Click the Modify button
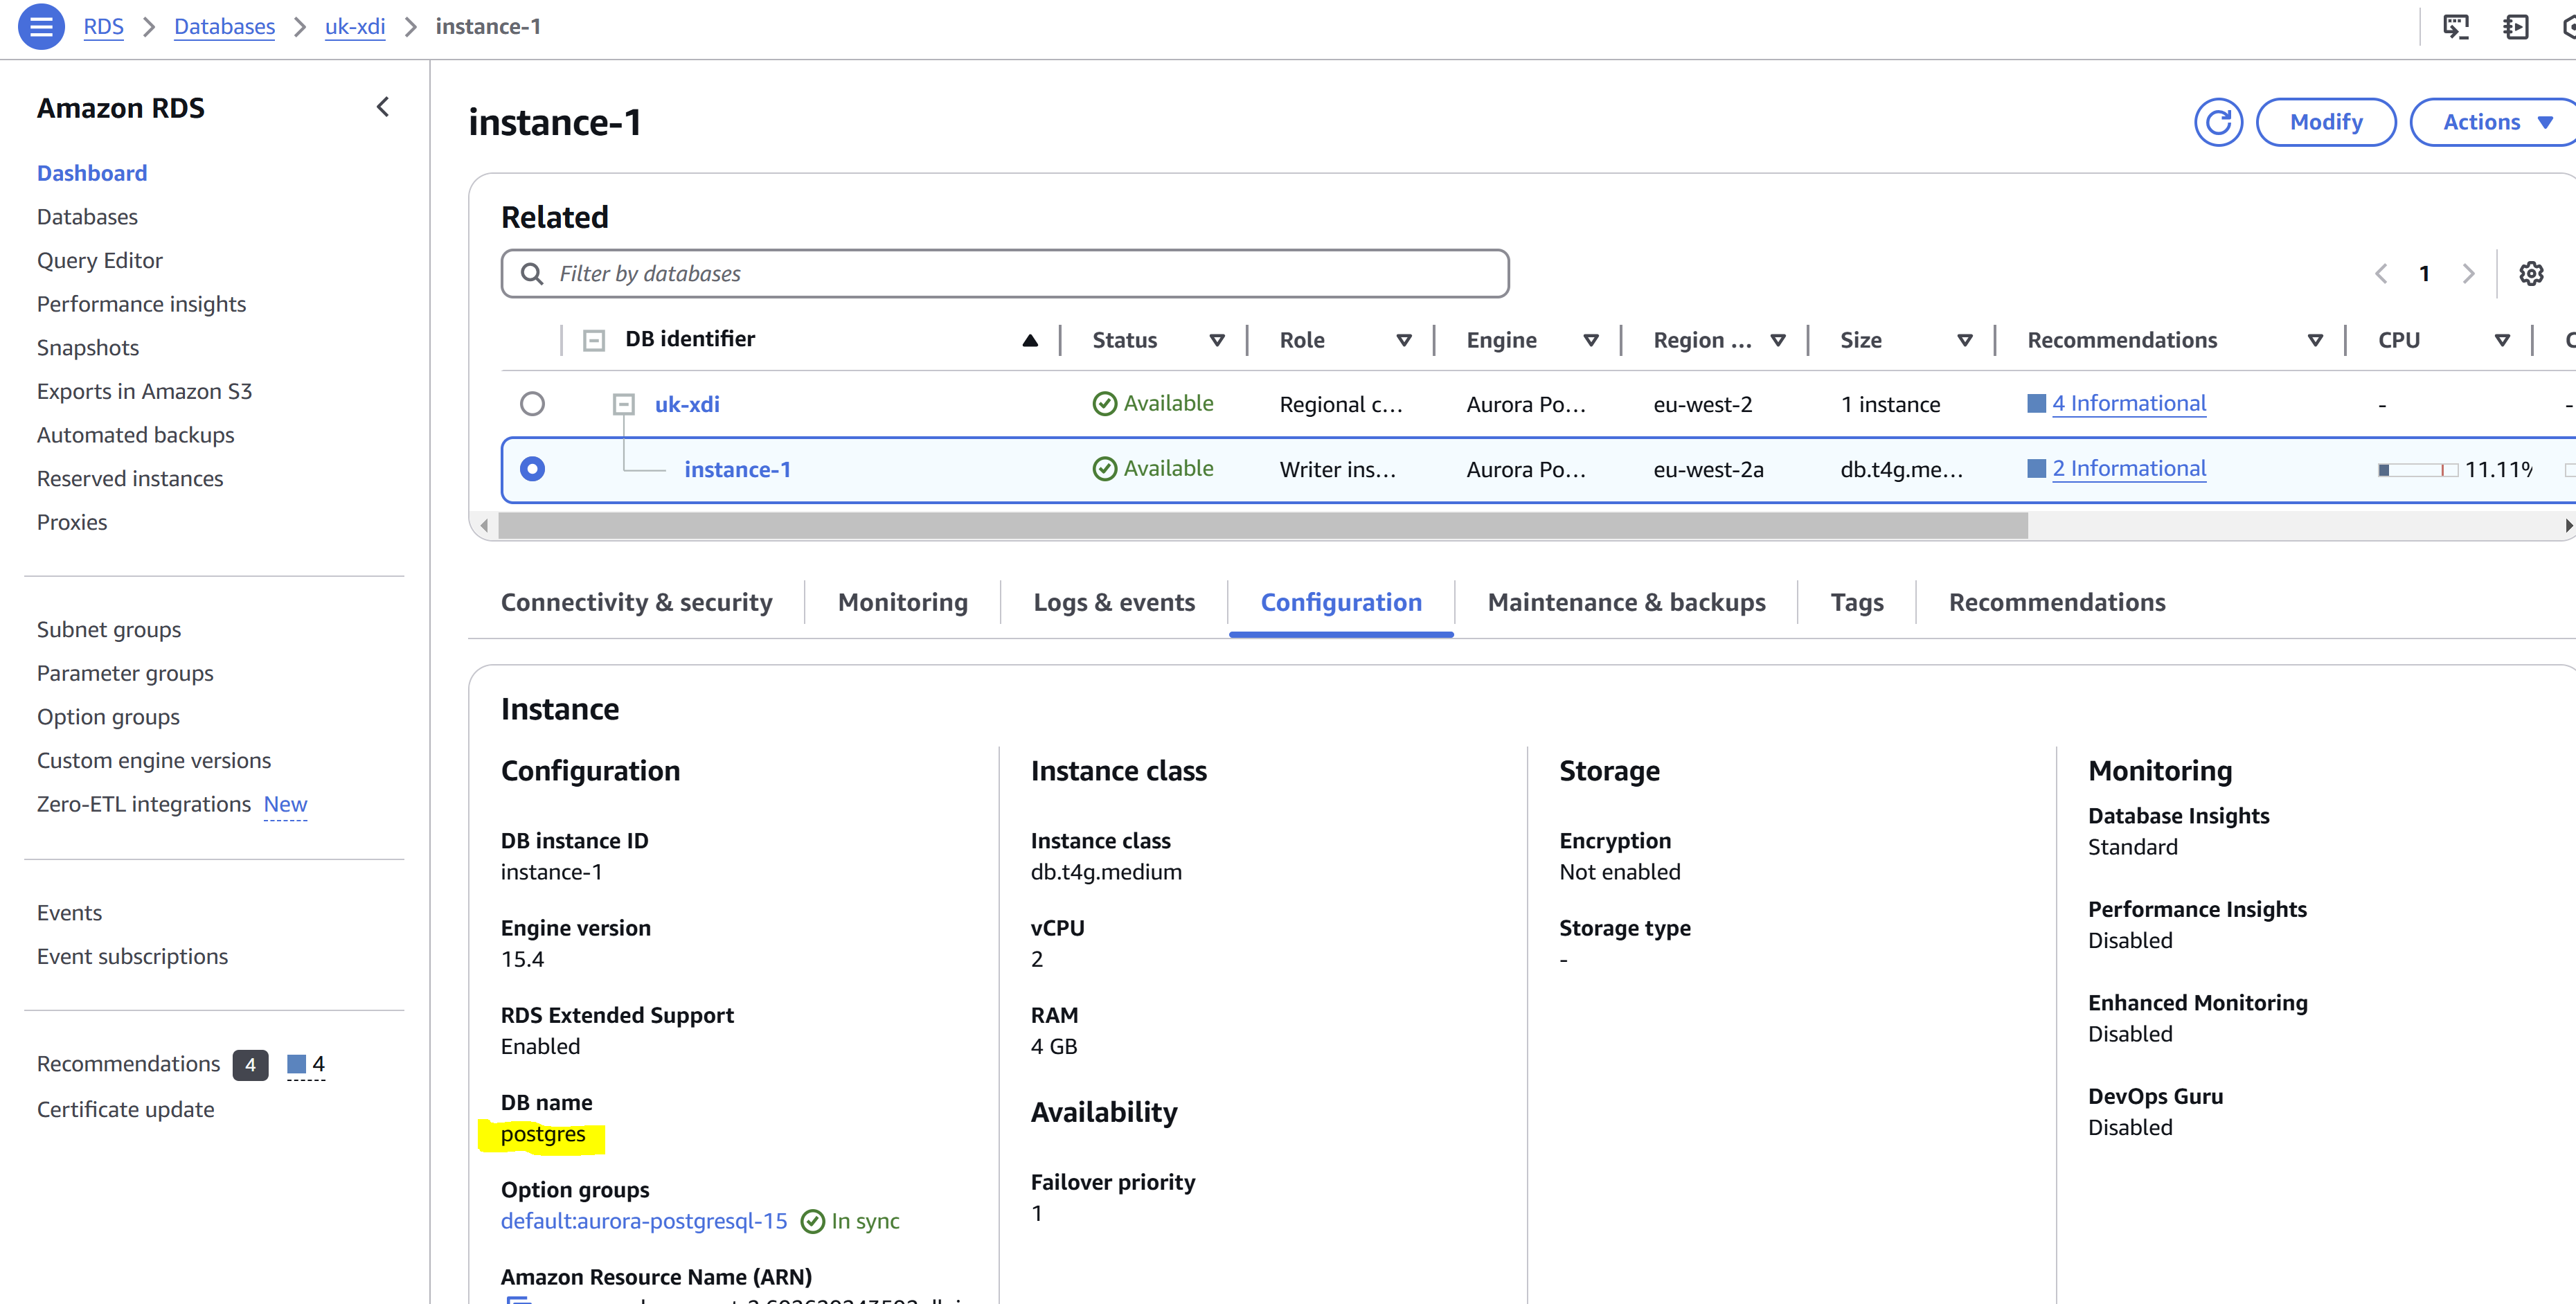Image resolution: width=2576 pixels, height=1304 pixels. point(2325,122)
